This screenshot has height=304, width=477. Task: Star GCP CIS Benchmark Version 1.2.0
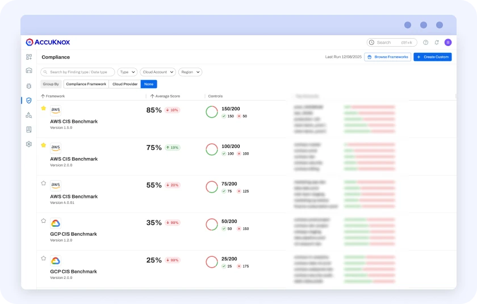[x=44, y=220]
